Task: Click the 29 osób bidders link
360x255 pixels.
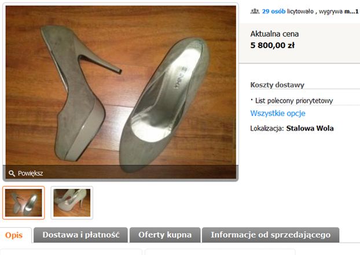Action: 274,11
